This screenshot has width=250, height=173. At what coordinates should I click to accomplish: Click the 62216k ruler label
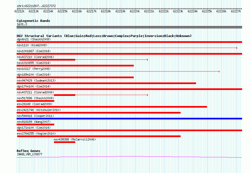tap(77, 11)
